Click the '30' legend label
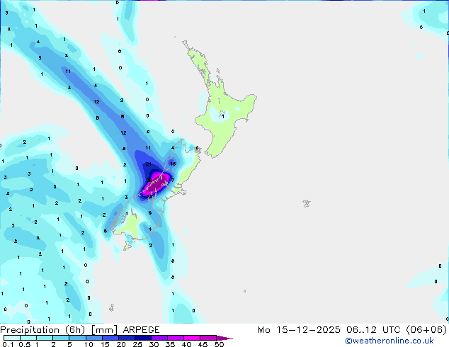This screenshot has height=347, width=449. point(154,344)
